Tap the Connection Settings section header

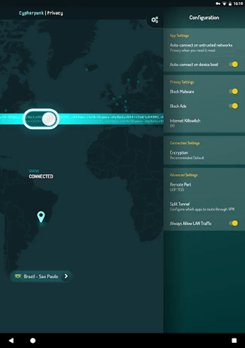[185, 143]
